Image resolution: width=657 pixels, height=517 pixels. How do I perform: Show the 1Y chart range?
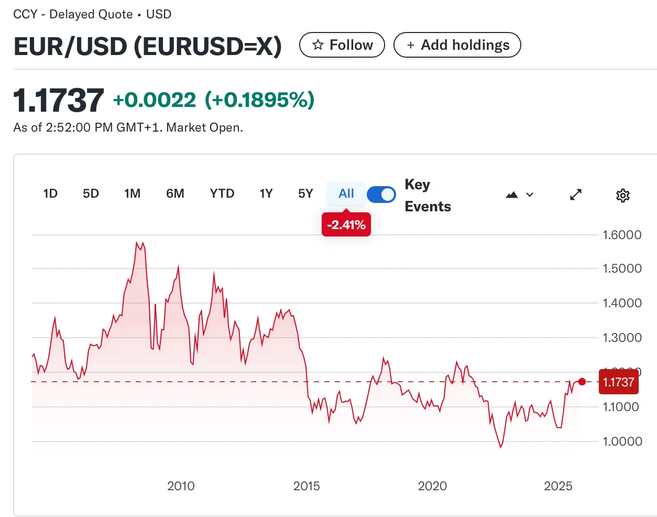266,193
